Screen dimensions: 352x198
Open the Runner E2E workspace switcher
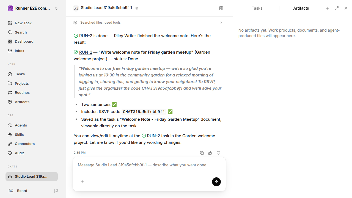tap(33, 8)
